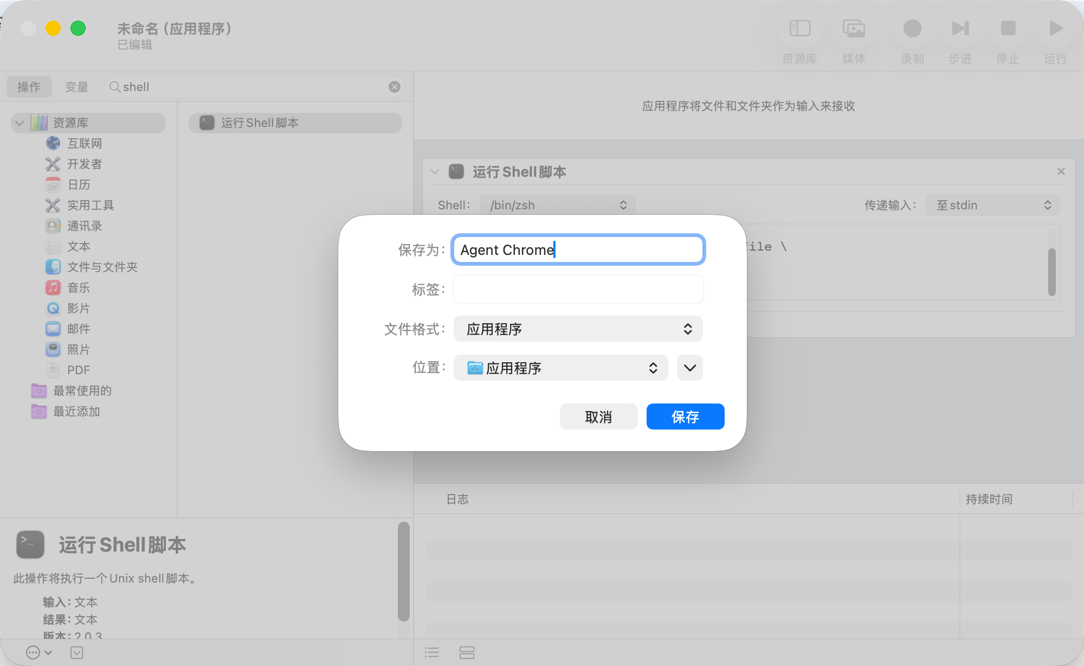Switch to the 变量 tab
This screenshot has height=666, width=1084.
(76, 87)
